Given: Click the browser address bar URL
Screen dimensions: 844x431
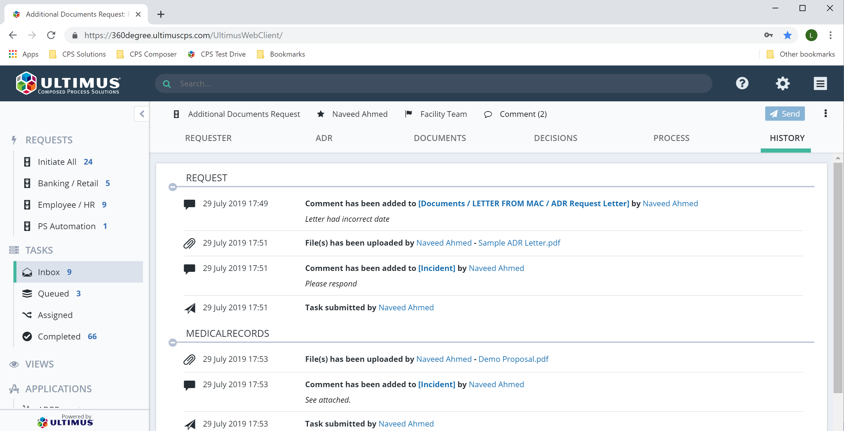Looking at the screenshot, I should (184, 35).
